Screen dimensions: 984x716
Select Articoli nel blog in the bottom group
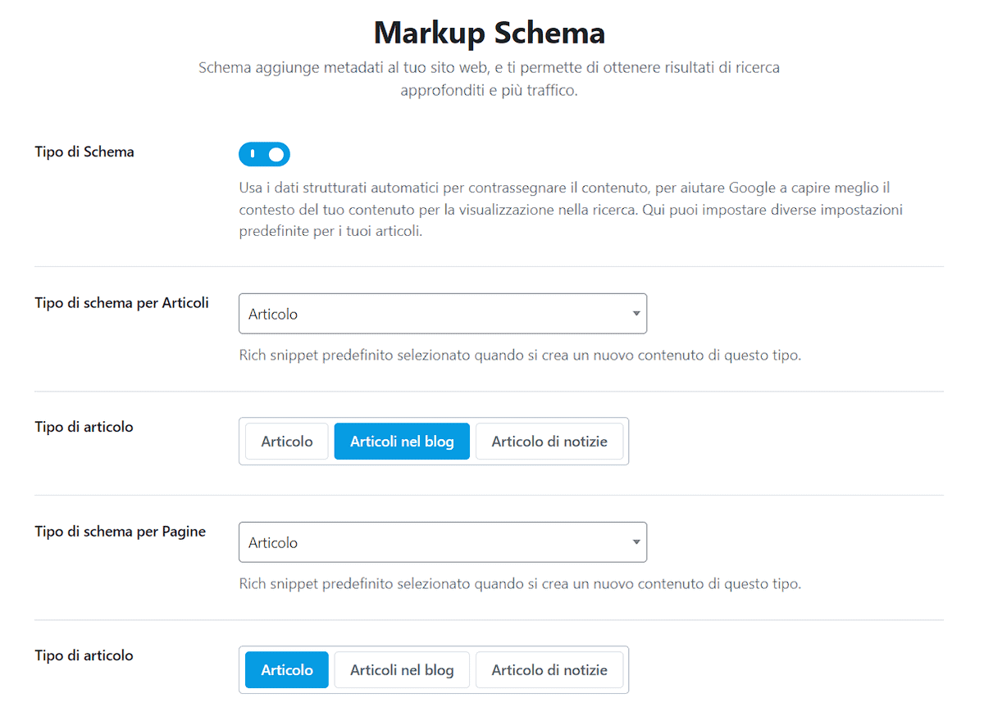[x=402, y=669]
